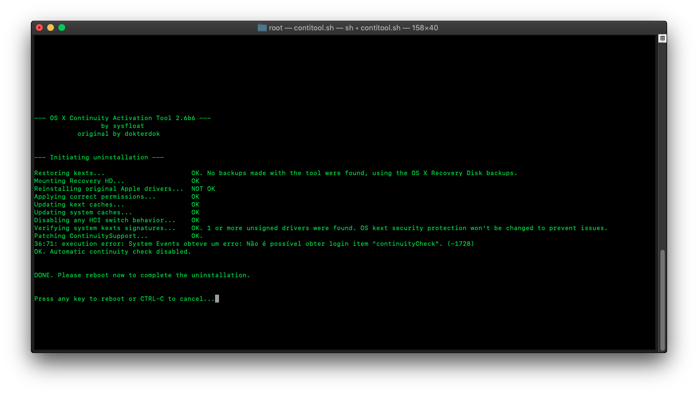698x394 pixels.
Task: Click the "Reinstalling original Apple drivers..." line
Action: [125, 189]
